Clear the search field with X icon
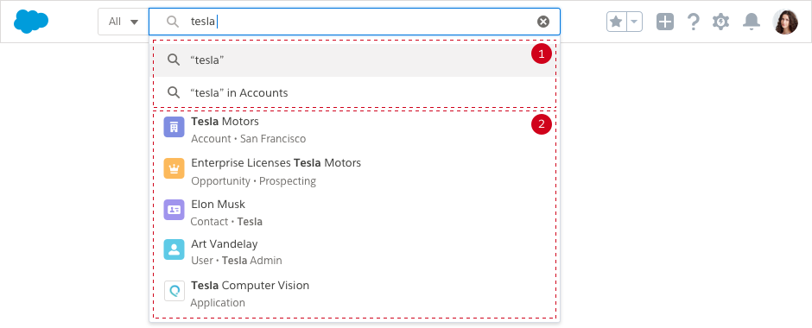 pyautogui.click(x=542, y=22)
